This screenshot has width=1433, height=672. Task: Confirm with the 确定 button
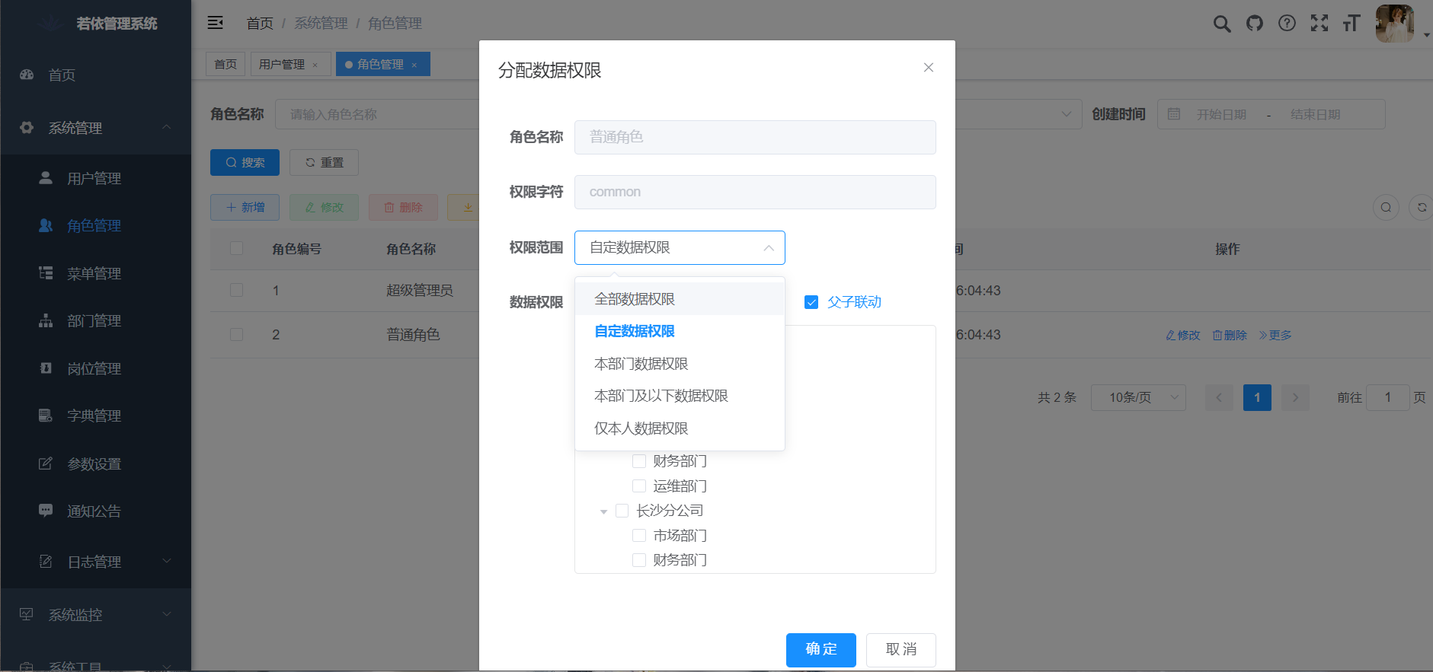coord(820,649)
